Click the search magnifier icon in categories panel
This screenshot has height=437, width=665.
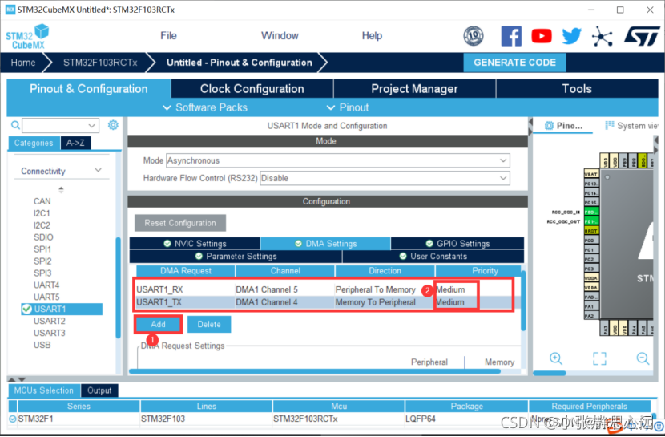(15, 125)
